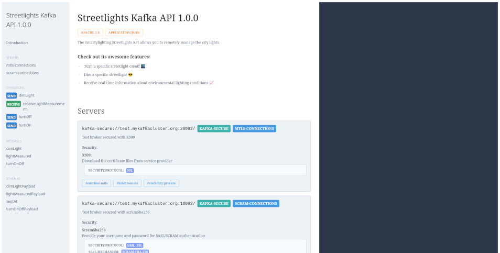Open turnOnOffPayload schema in sidebar
The width and height of the screenshot is (500, 253).
pos(22,209)
